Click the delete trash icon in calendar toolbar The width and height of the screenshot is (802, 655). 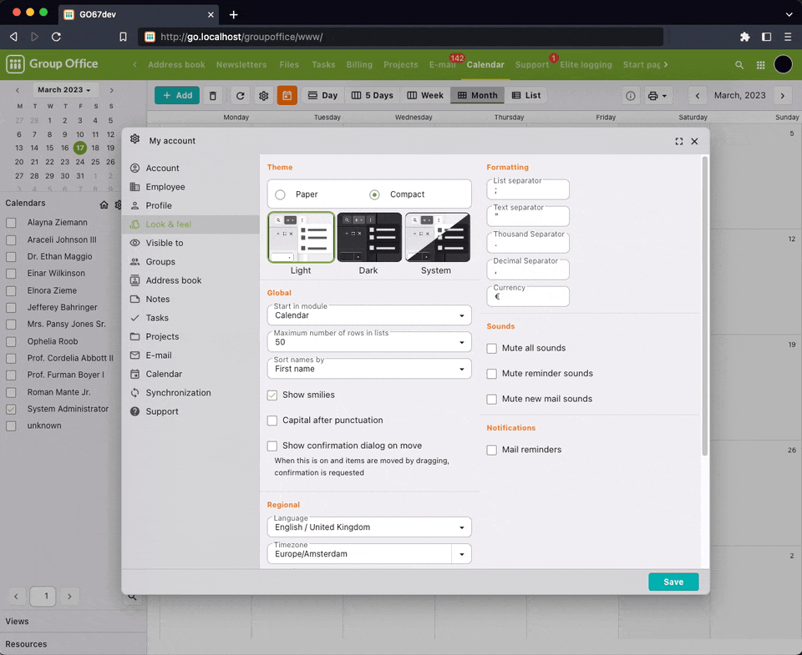(x=213, y=96)
